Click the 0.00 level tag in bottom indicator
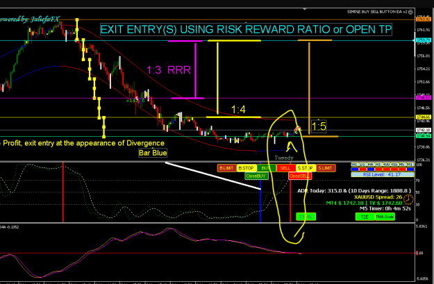Image resolution: width=434 pixels, height=284 pixels. (419, 253)
